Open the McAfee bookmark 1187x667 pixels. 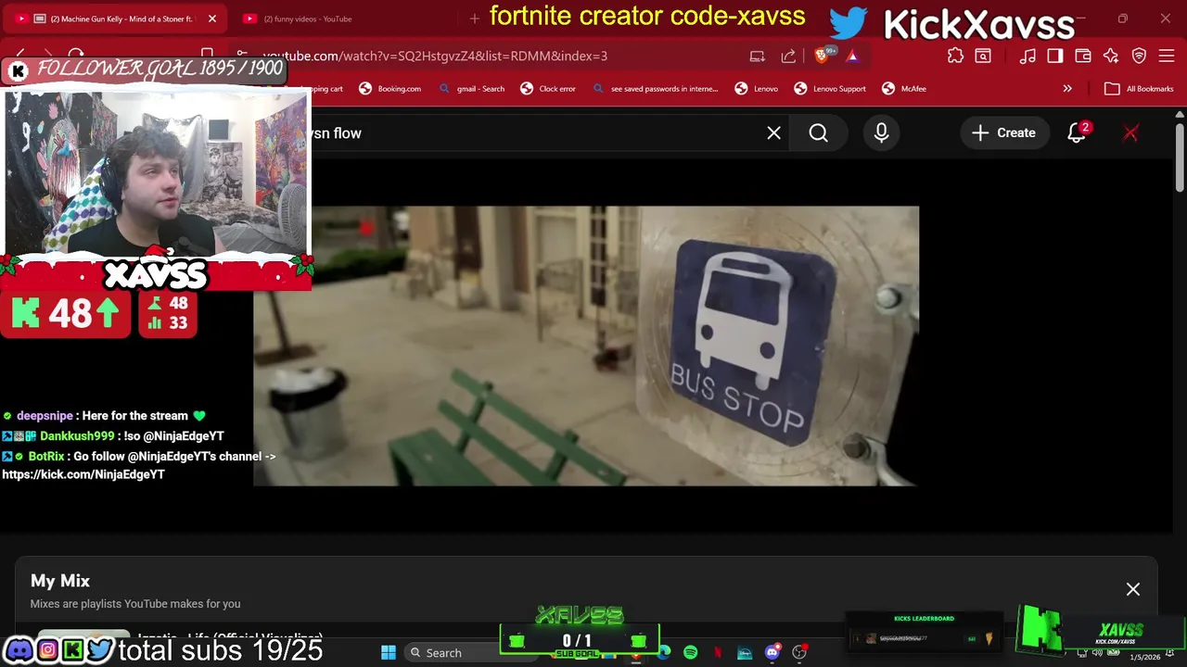(904, 89)
